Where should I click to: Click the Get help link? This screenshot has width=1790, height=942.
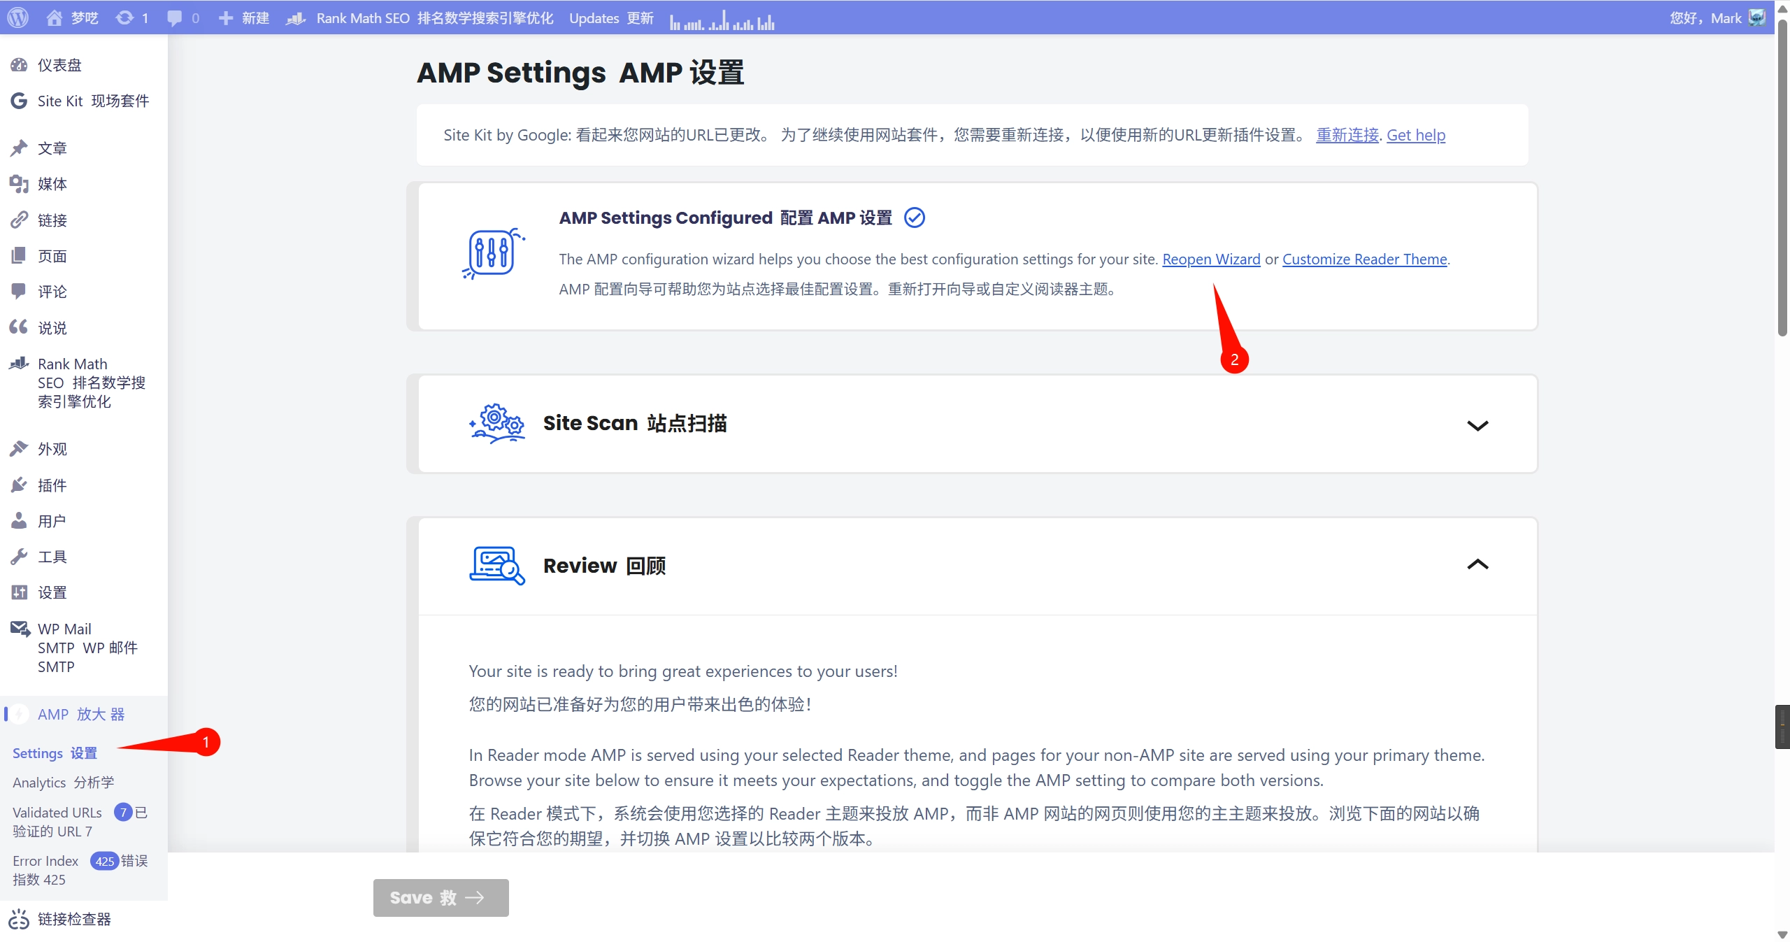point(1416,135)
